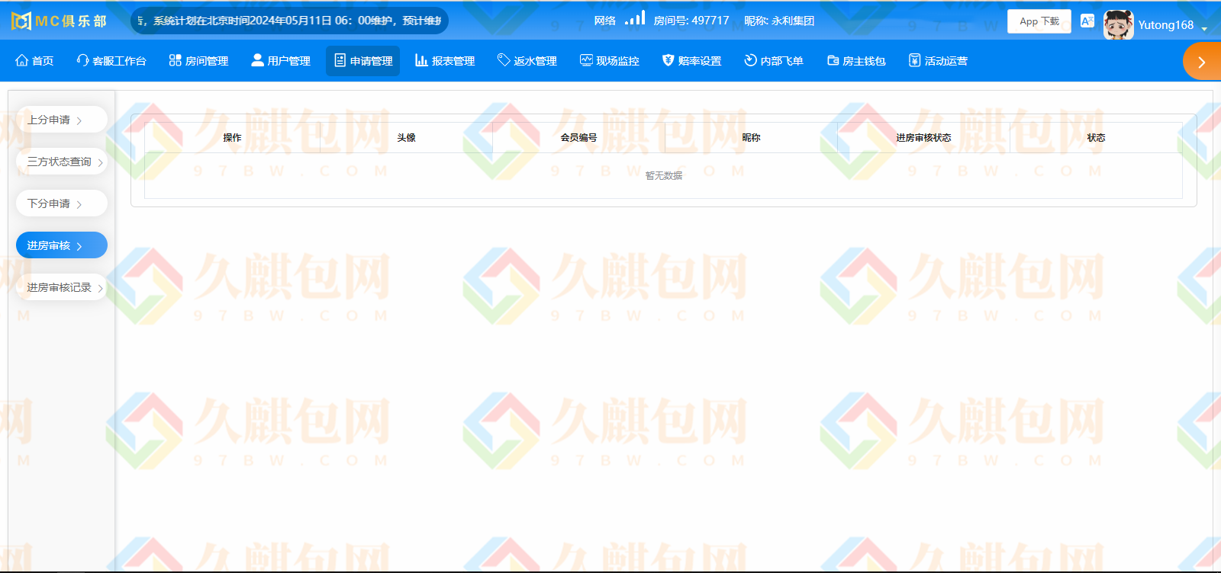Click the network signal bars icon
This screenshot has width=1221, height=573.
click(x=635, y=18)
